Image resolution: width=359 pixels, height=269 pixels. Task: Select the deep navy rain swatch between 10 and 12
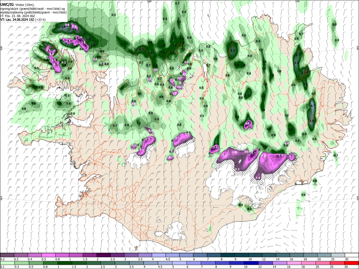pyautogui.click(x=251, y=263)
